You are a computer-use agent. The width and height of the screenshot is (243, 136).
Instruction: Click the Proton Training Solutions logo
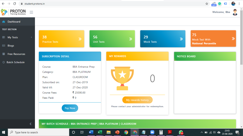[13, 12]
